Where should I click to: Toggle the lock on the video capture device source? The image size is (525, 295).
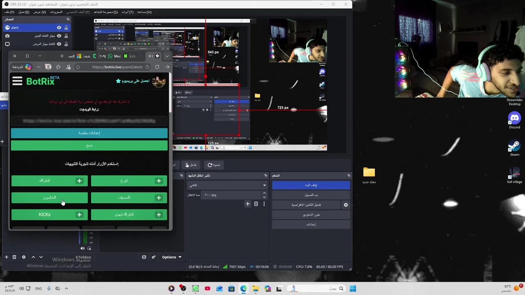tap(66, 36)
